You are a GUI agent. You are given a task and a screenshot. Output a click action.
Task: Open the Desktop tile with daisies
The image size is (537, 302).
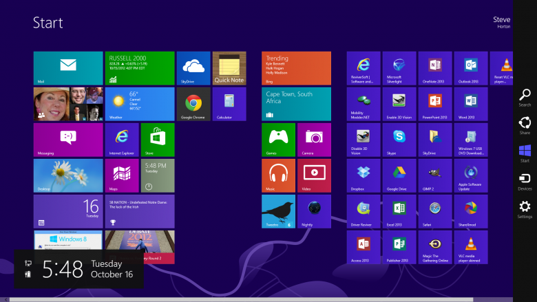point(67,175)
